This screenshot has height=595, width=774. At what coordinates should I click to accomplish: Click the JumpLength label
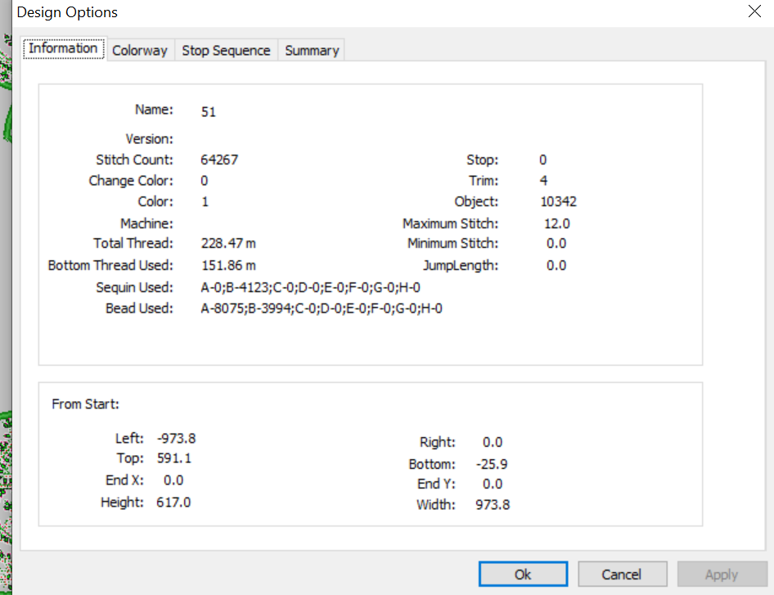pyautogui.click(x=461, y=266)
